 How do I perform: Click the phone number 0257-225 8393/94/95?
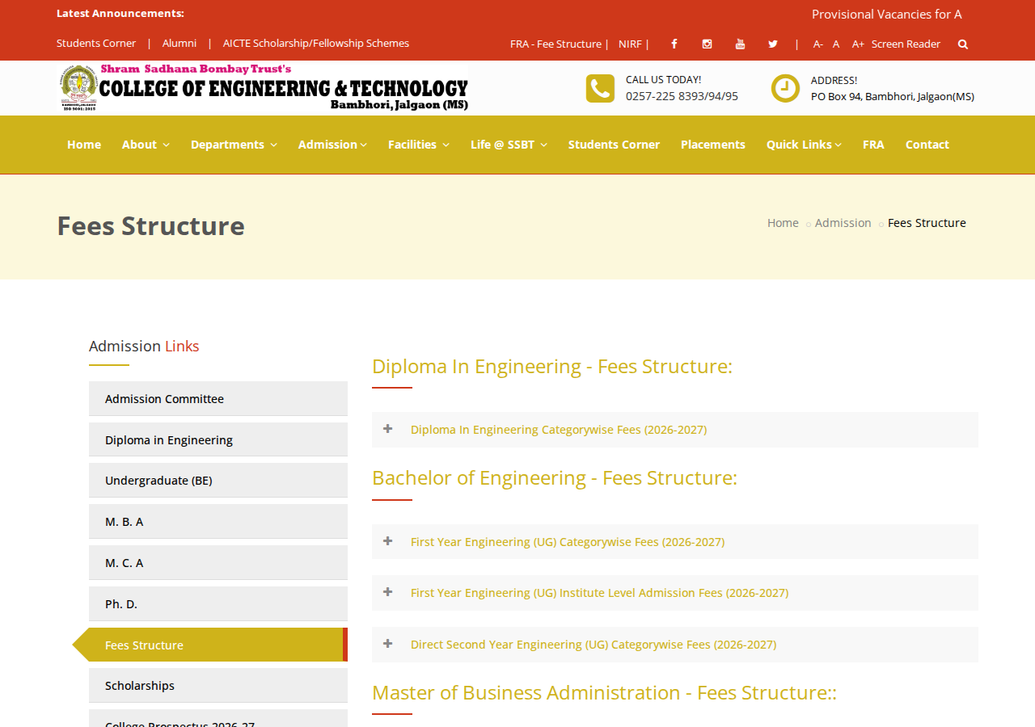[682, 96]
